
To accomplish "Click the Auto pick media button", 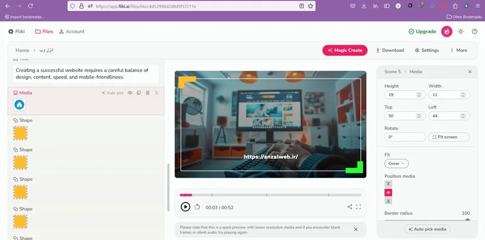I will 427,229.
